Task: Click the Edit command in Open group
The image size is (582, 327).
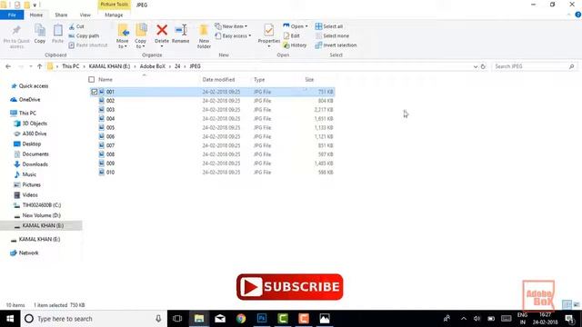Action: (292, 36)
